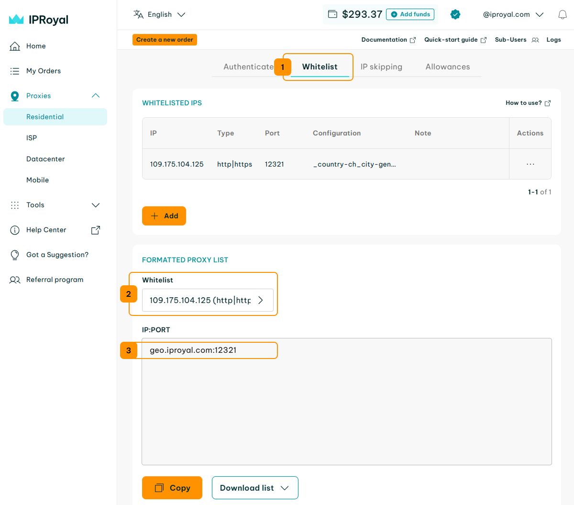Click the Add funds button
This screenshot has height=505, width=574.
[410, 14]
